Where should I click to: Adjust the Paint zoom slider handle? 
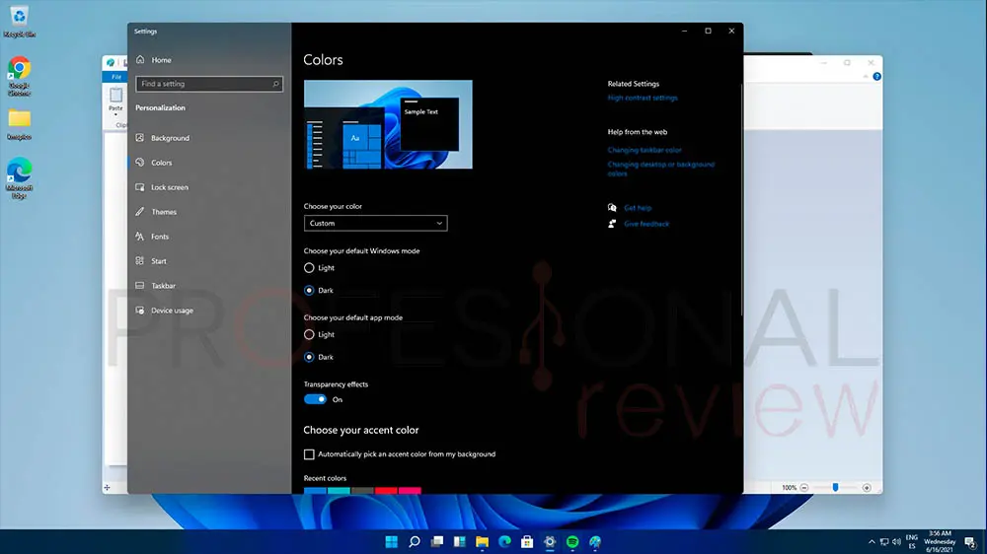pyautogui.click(x=835, y=487)
